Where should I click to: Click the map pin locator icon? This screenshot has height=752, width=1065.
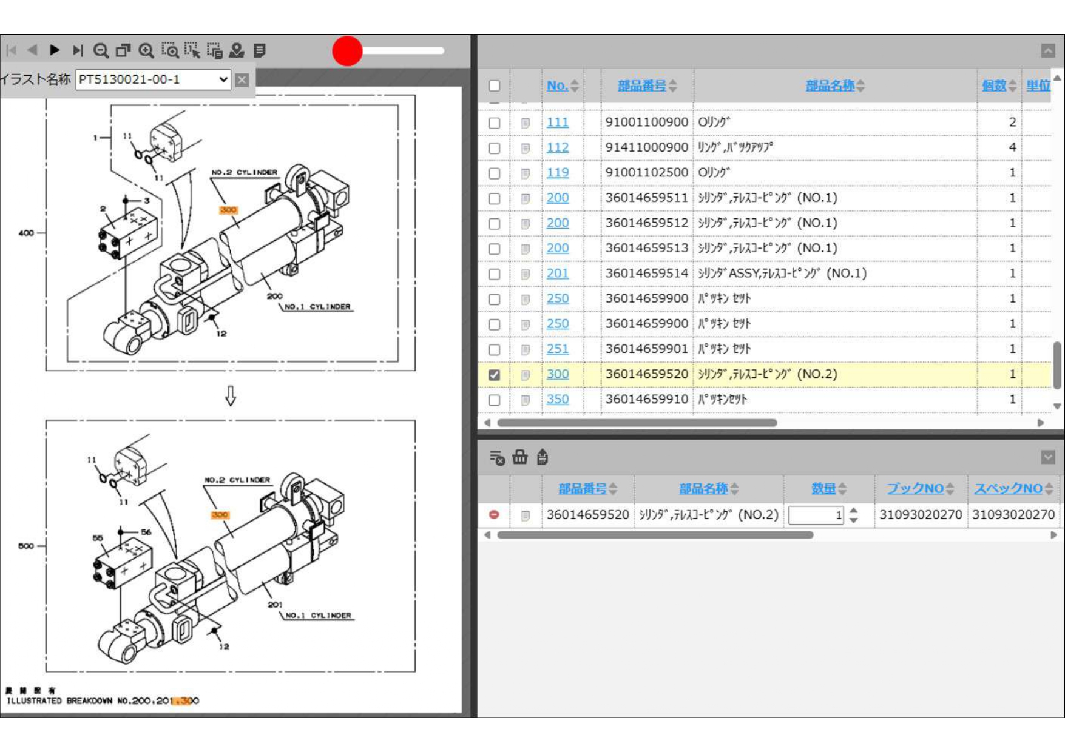click(x=237, y=50)
